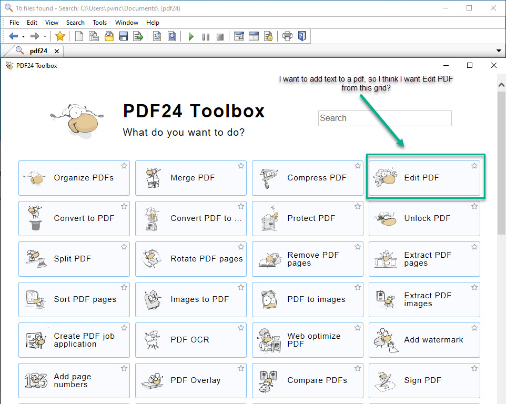Click the yellow Favorites star in toolbar
This screenshot has height=404, width=506.
[x=60, y=36]
